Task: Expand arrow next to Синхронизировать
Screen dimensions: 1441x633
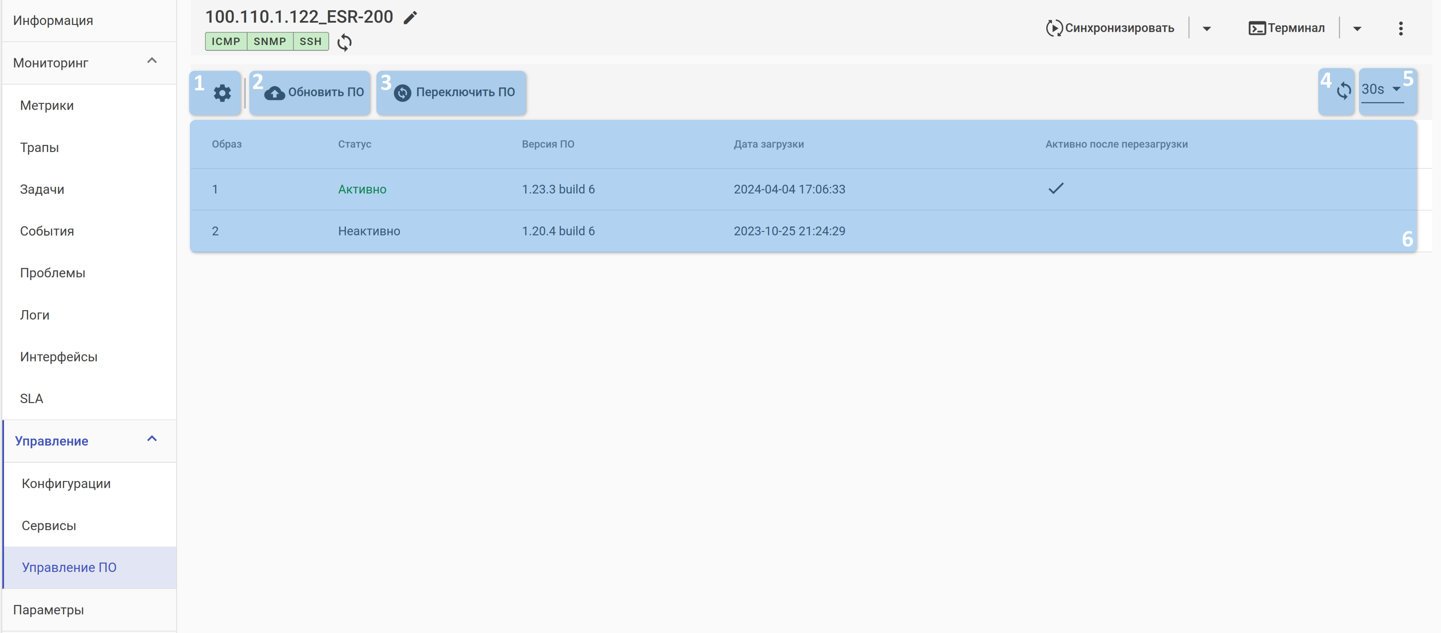Action: pos(1206,29)
